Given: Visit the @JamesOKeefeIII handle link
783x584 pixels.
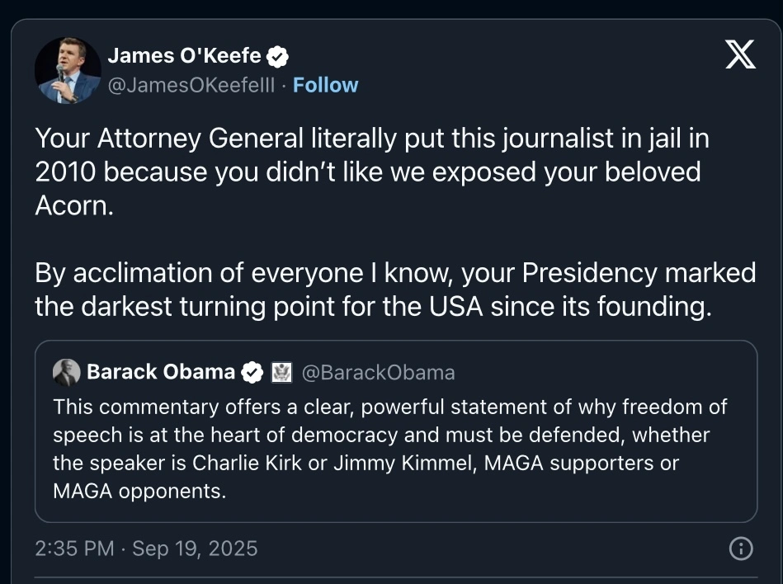Looking at the screenshot, I should pyautogui.click(x=193, y=85).
